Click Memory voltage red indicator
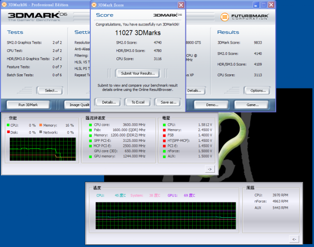 (164, 130)
